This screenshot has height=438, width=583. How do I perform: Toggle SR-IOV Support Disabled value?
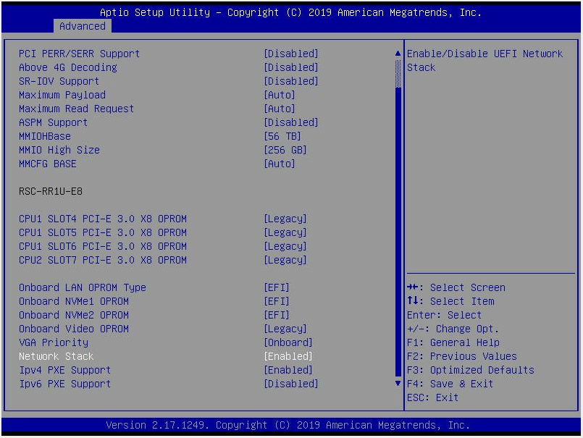coord(290,81)
